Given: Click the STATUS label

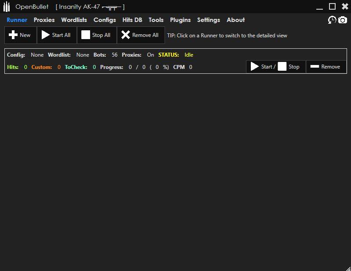Looking at the screenshot, I should click(169, 55).
